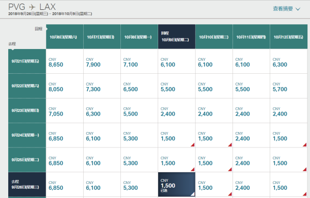Select 1,500 fare for 9月25日 and 10月12日
The height and width of the screenshot is (198, 310).
point(289,160)
